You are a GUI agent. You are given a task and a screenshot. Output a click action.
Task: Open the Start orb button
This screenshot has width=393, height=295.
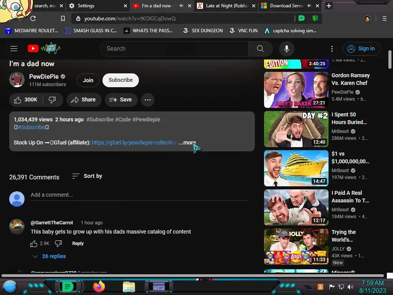(x=10, y=287)
